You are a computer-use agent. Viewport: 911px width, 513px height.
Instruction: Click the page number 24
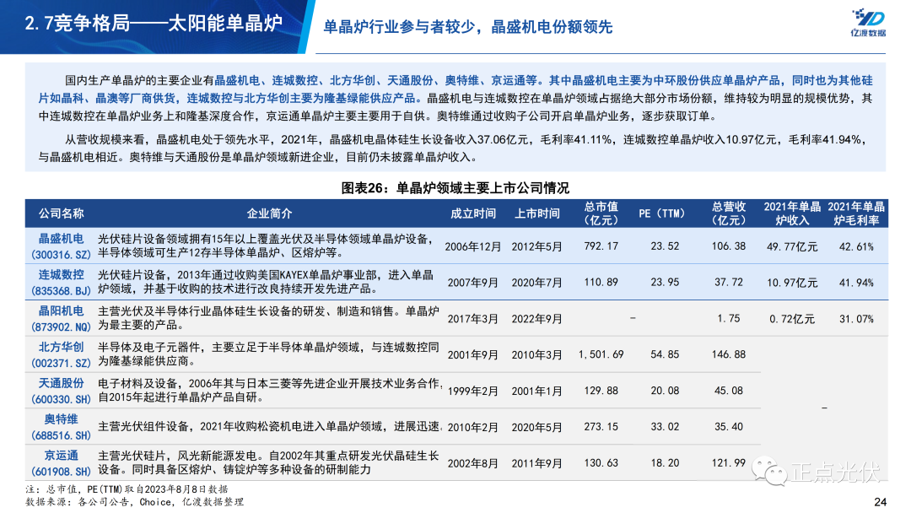tap(880, 502)
